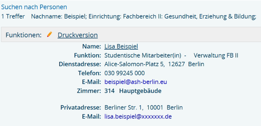Click the room entry 314 Hauptgebäude
Image resolution: width=261 pixels, height=126 pixels.
pos(133,91)
